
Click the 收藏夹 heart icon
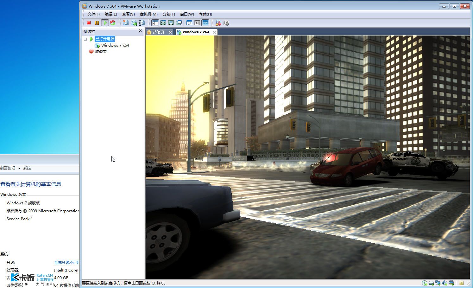(x=91, y=52)
